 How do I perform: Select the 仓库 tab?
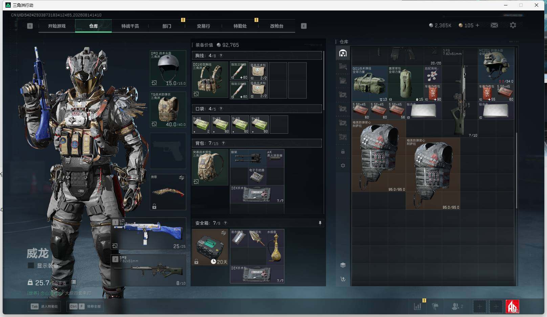[93, 26]
